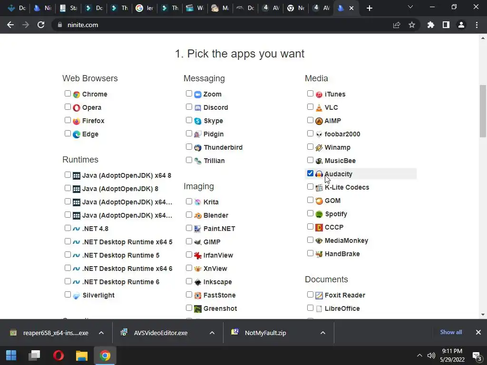The width and height of the screenshot is (487, 365).
Task: Click the IrfanView icon under Imaging
Action: (x=198, y=255)
